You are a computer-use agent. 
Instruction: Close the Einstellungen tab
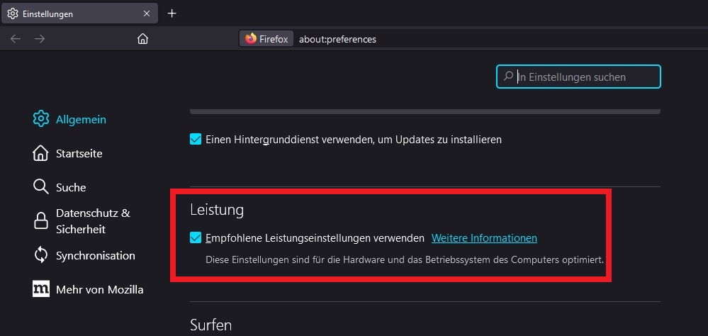[x=147, y=13]
